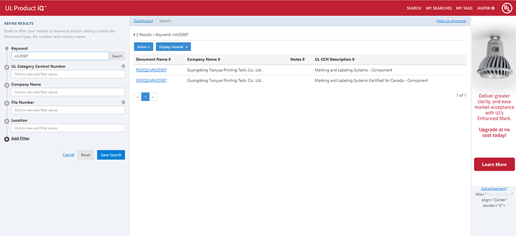Image resolution: width=516 pixels, height=236 pixels.
Task: Click Marking and Labeling Systems Certified for Canada cell
Action: pyautogui.click(x=371, y=80)
